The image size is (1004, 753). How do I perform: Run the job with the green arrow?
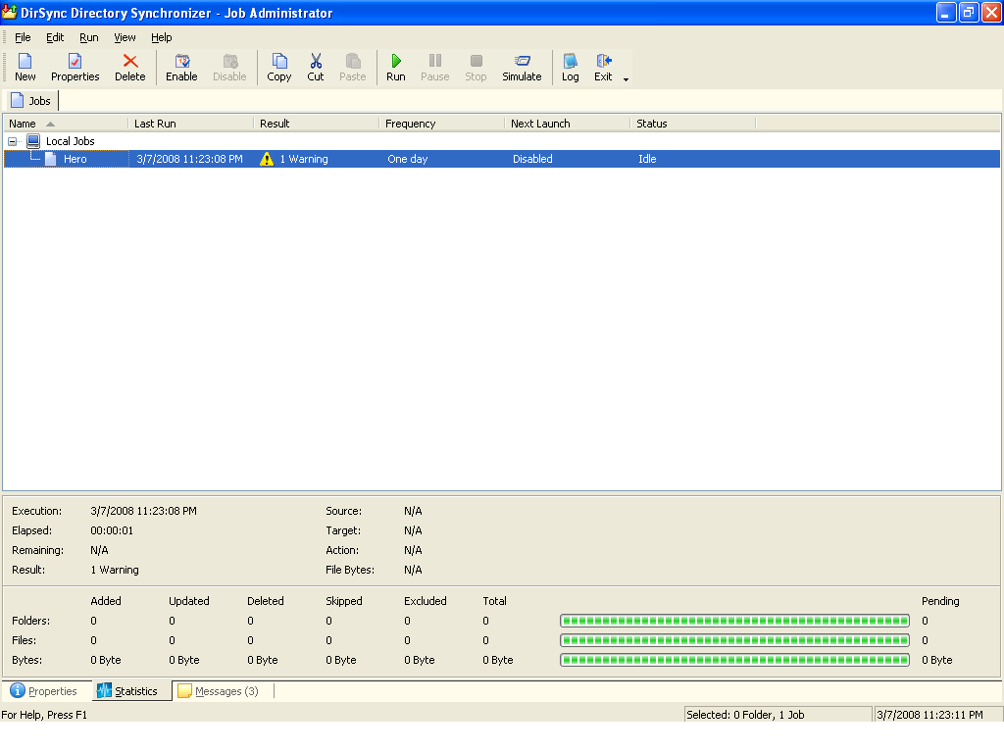[x=396, y=68]
